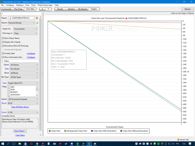The height and width of the screenshot is (146, 195).
Task: Open the Winnings in dropdown set to Chips
Action: 26,33
